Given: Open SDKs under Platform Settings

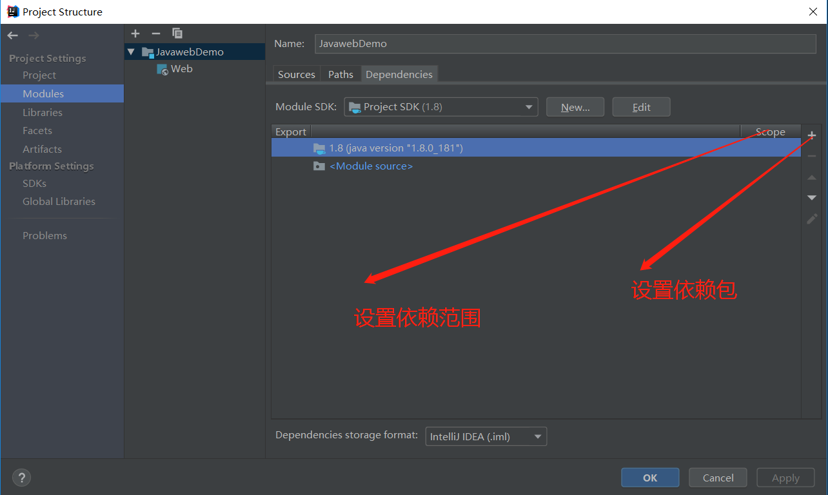Looking at the screenshot, I should pos(34,183).
